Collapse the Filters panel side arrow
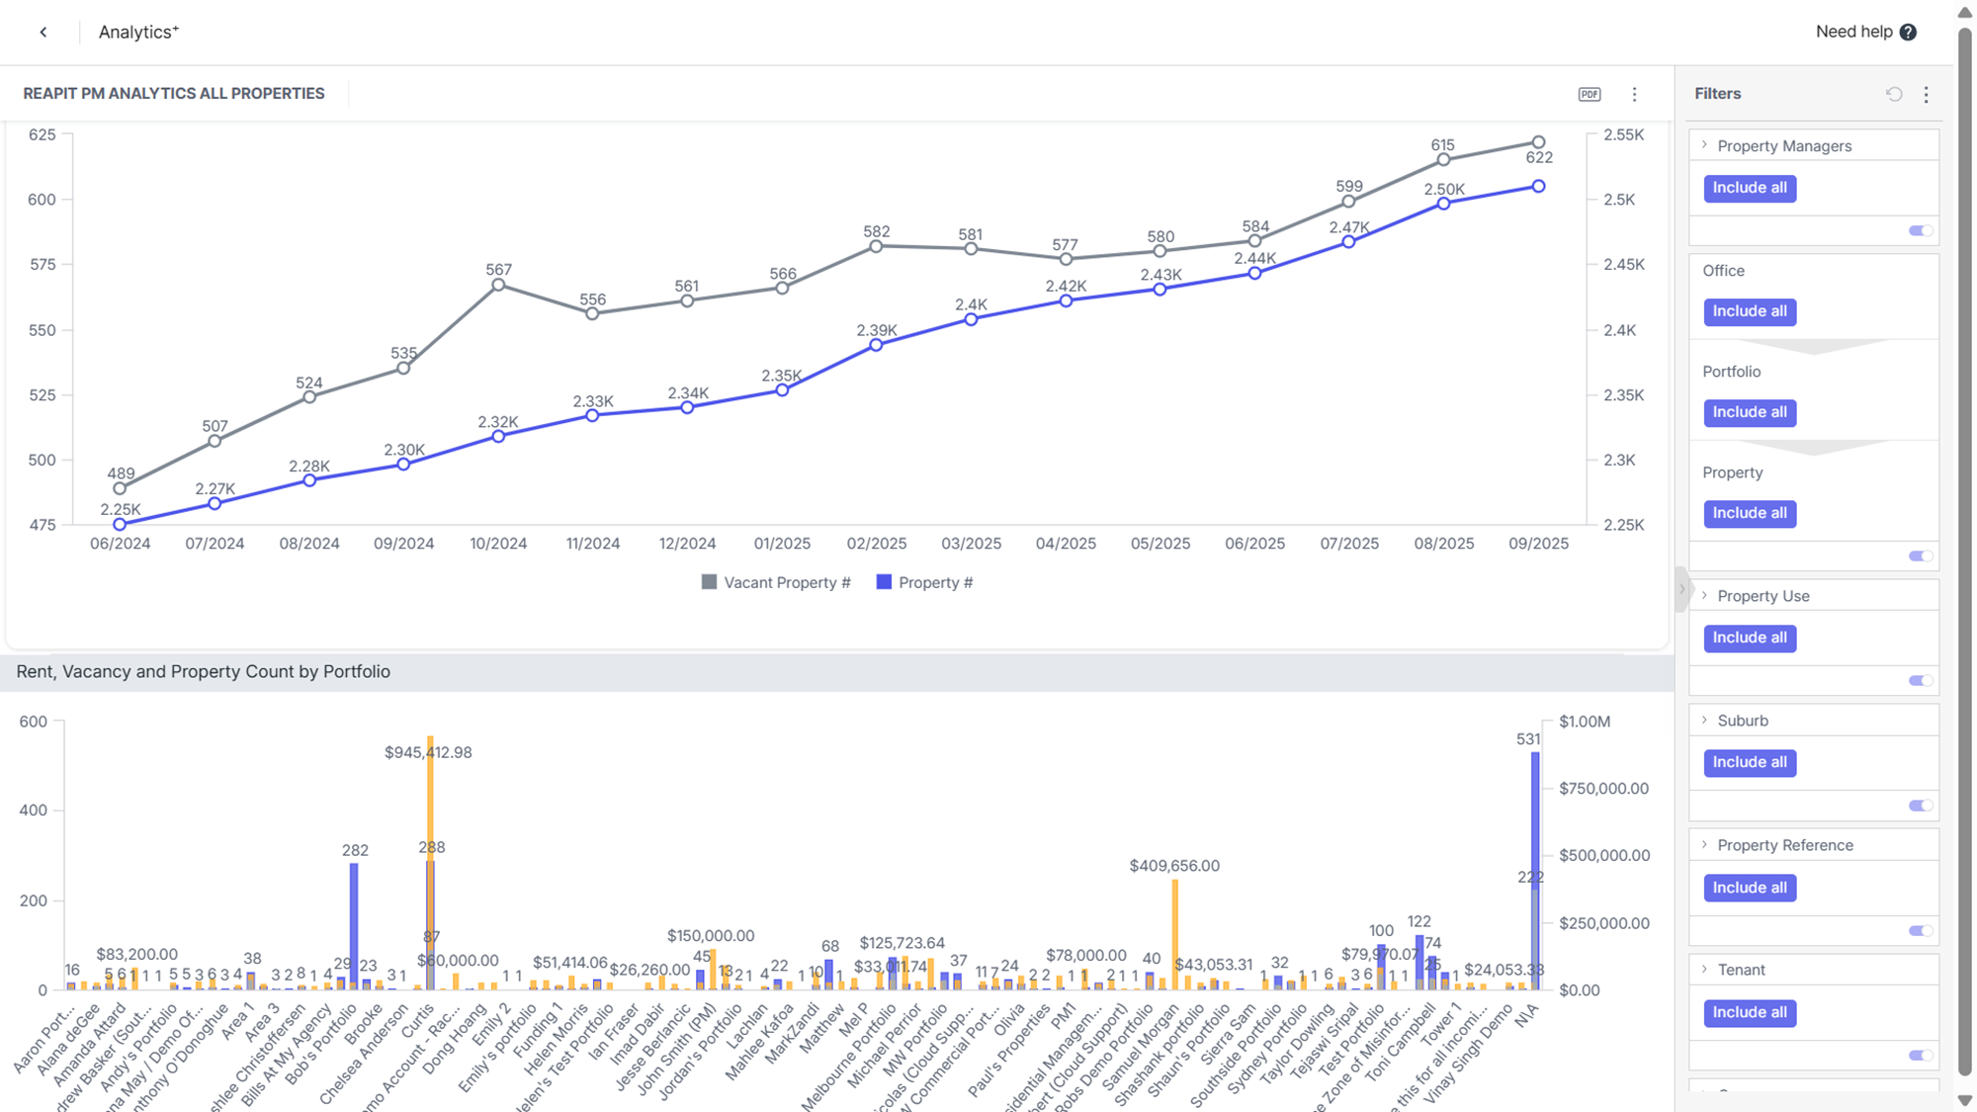Viewport: 1977px width, 1112px height. pos(1681,589)
